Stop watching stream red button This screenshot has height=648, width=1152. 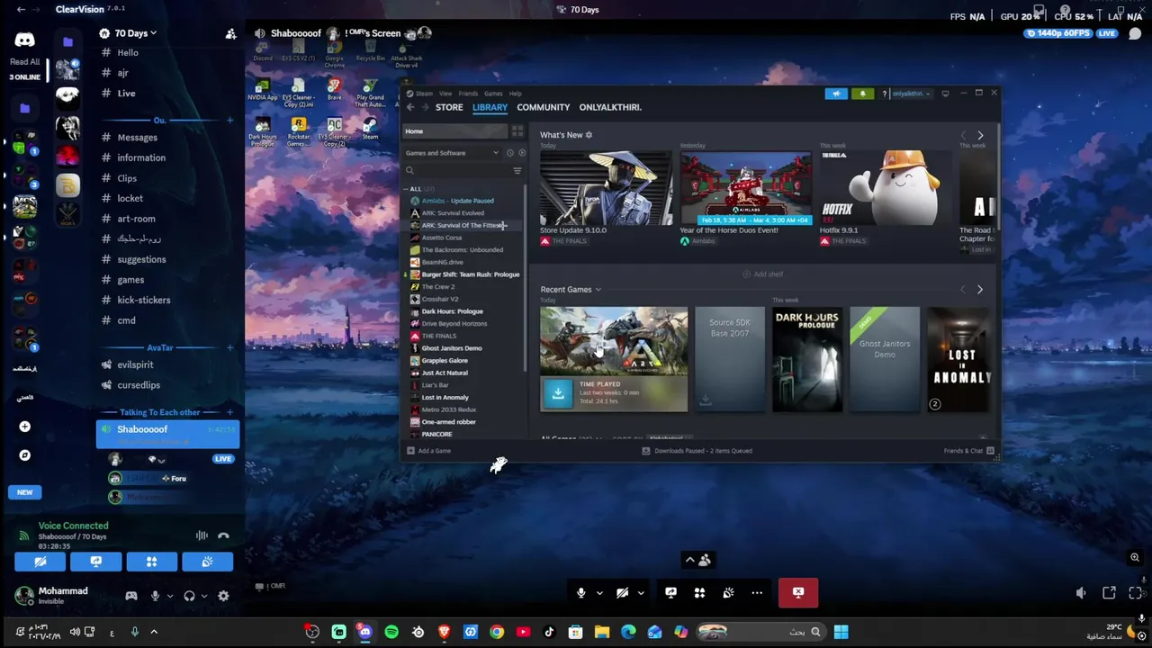[x=798, y=592]
